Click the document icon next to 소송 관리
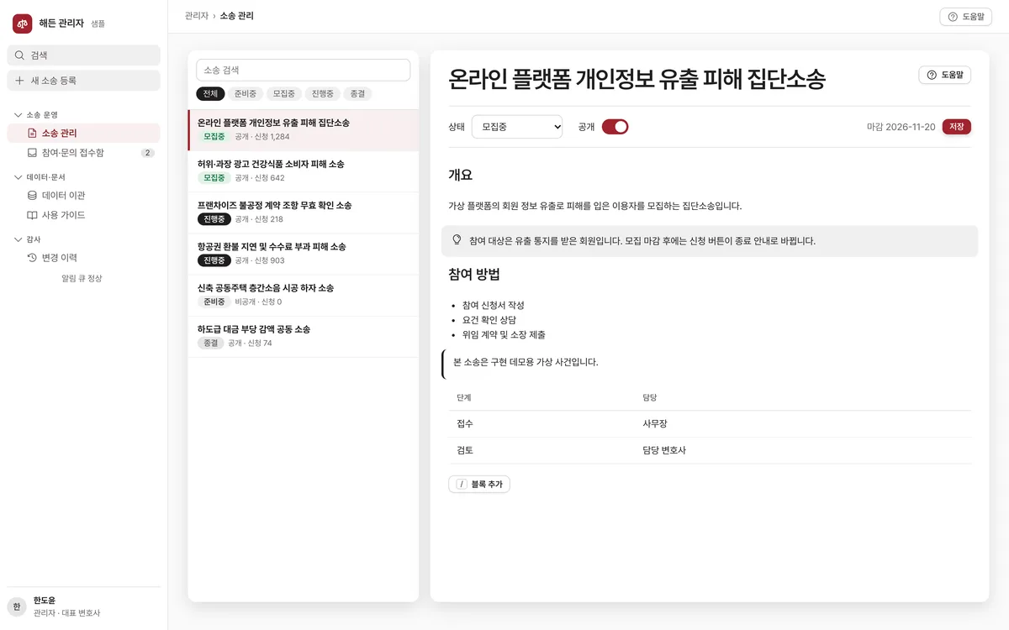The width and height of the screenshot is (1009, 630). click(32, 133)
